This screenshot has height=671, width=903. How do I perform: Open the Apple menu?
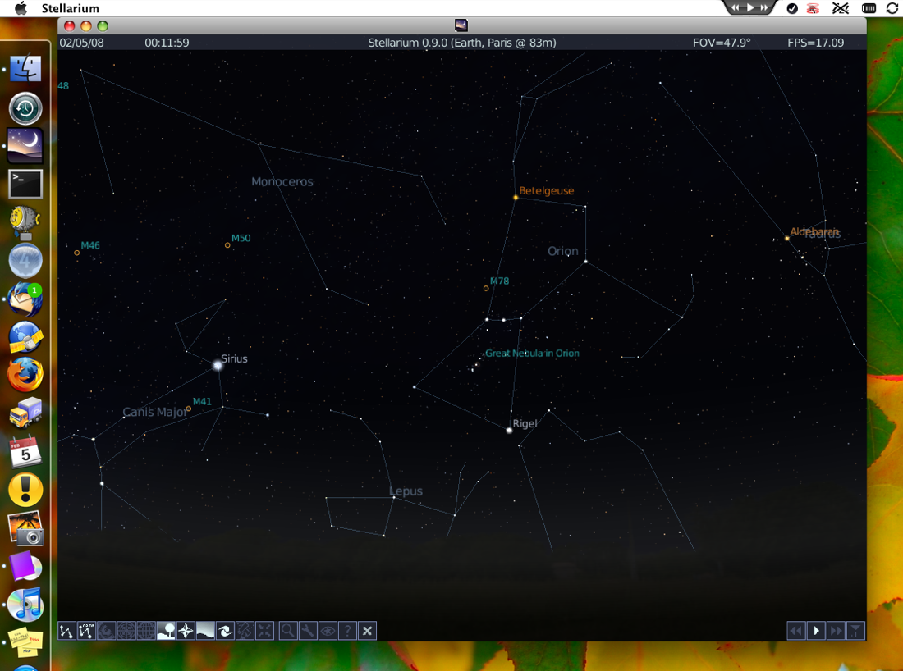click(x=21, y=8)
